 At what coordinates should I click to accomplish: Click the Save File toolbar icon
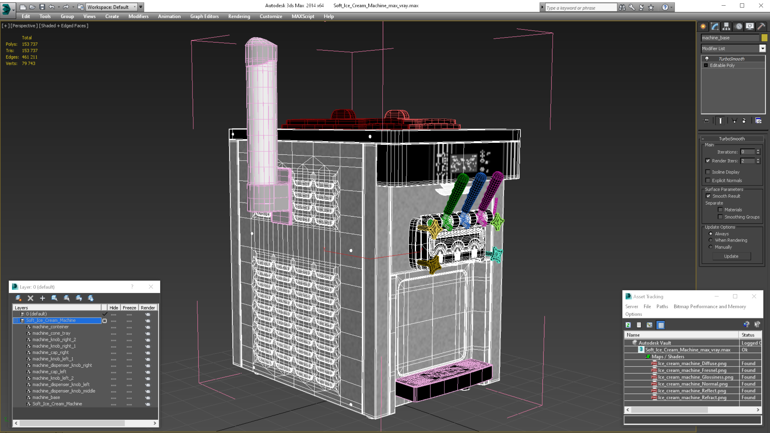tap(42, 7)
